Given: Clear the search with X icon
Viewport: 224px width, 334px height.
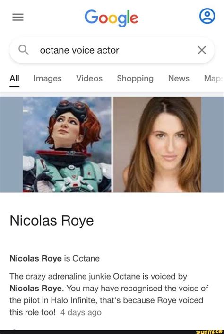Looking at the screenshot, I should pos(202,50).
